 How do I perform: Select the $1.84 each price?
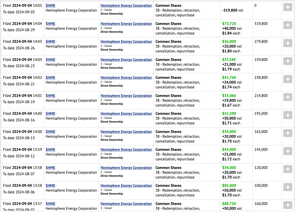pyautogui.click(x=231, y=33)
